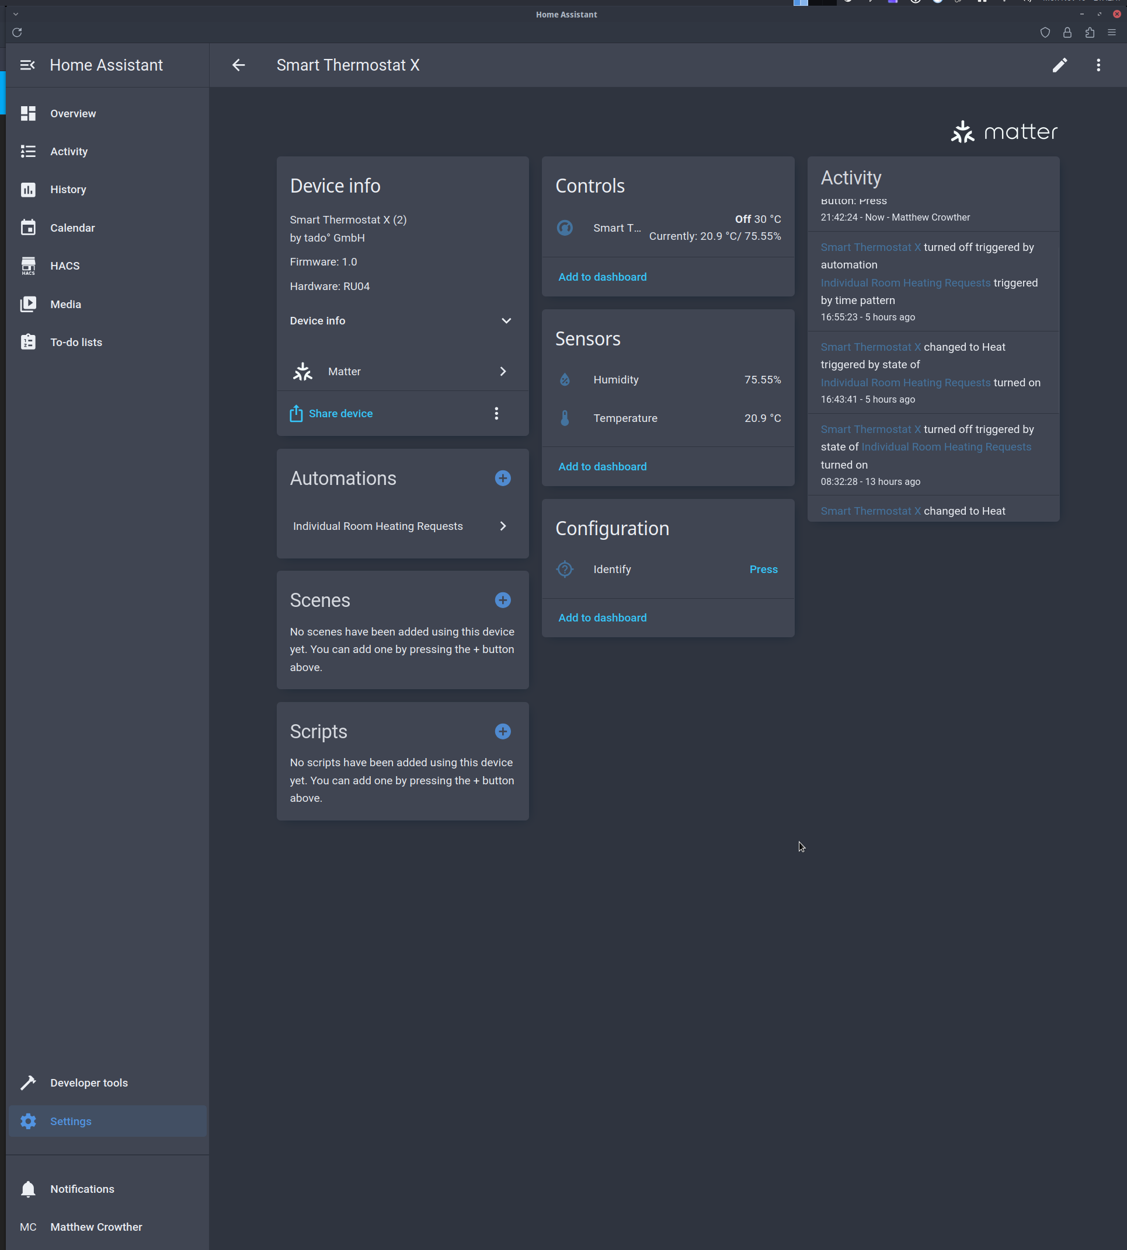Reload page with the refresh icon
1127x1250 pixels.
tap(18, 32)
